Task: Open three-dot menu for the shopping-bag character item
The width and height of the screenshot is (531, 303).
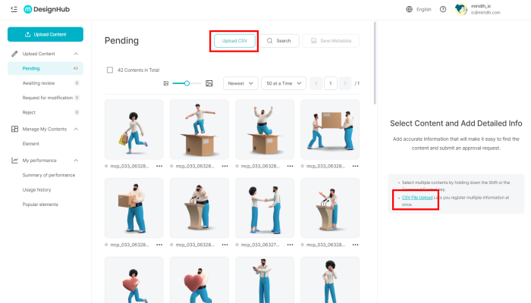Action: [x=159, y=165]
